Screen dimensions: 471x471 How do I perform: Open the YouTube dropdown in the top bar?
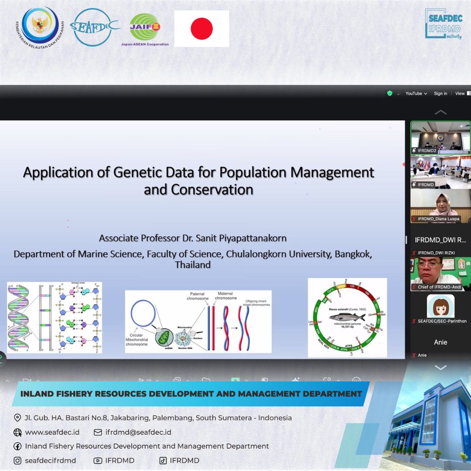click(415, 93)
